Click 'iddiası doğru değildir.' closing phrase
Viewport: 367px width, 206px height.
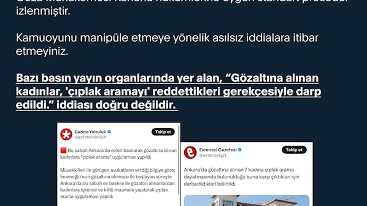click(117, 105)
